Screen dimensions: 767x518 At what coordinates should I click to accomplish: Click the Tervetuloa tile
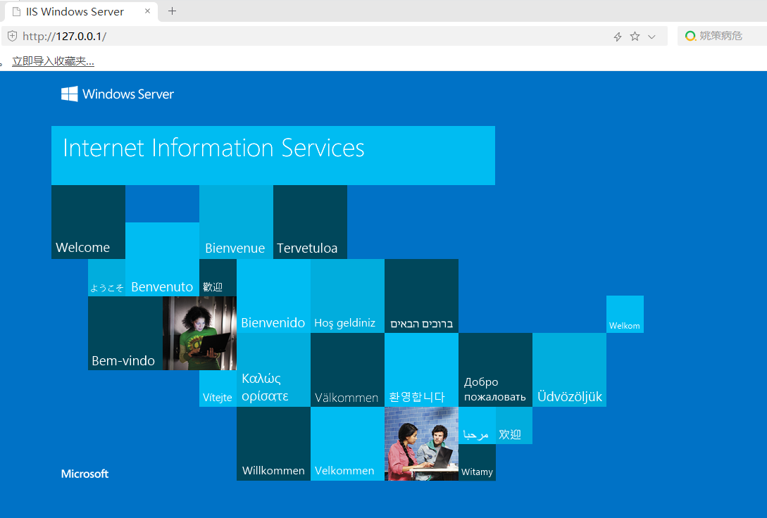[310, 222]
